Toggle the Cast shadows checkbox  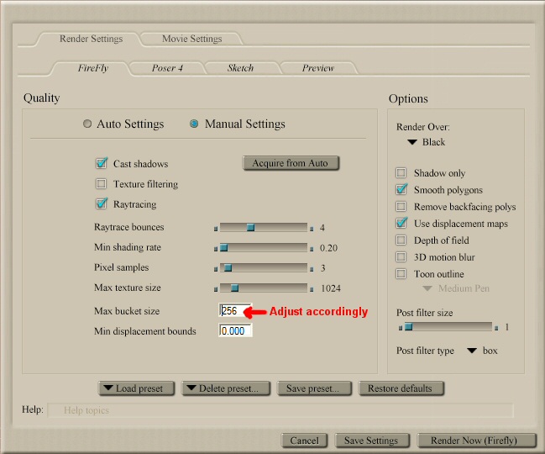point(102,163)
